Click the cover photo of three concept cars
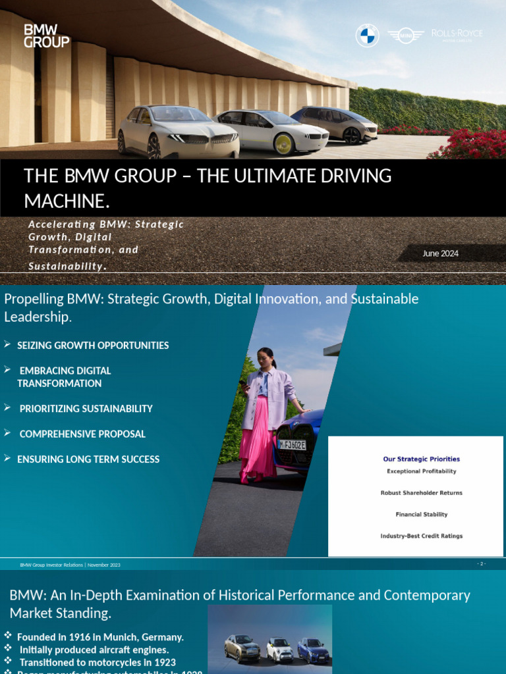Screen dimensions: 506x674 [253, 80]
